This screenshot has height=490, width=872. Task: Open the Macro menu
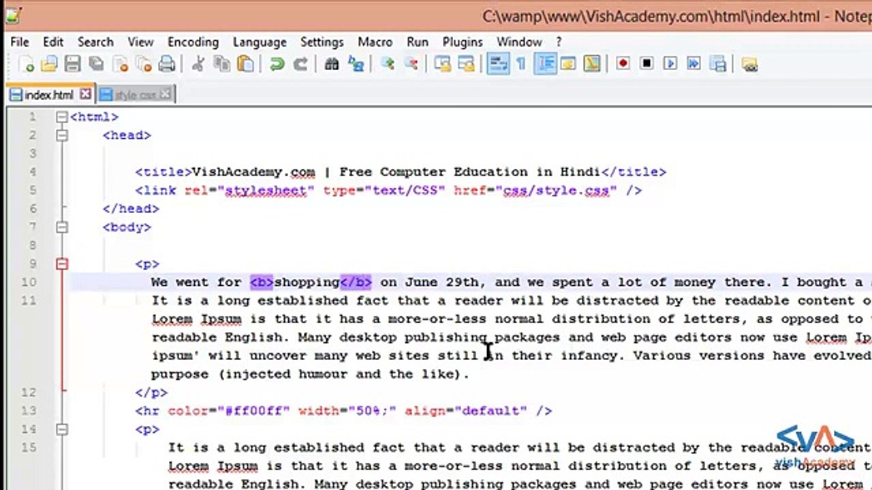[x=375, y=42]
